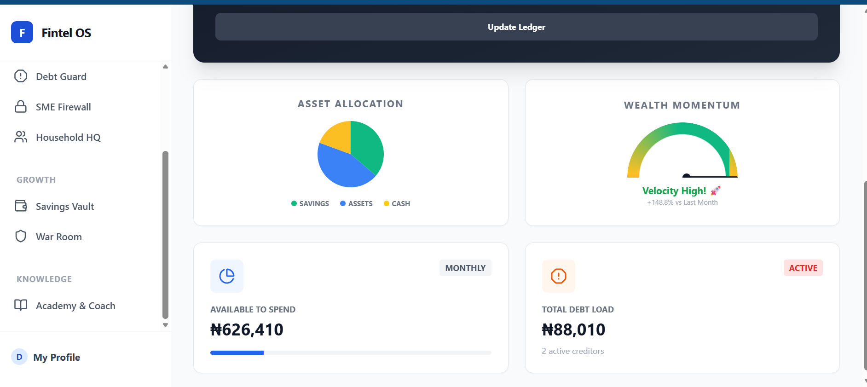Click the Savings Vault wallet icon
This screenshot has width=867, height=387.
coord(21,206)
